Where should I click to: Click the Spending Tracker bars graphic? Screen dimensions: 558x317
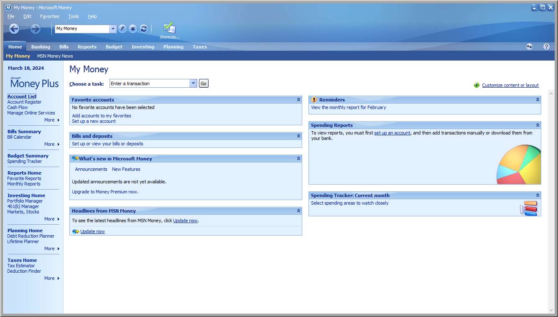click(529, 208)
